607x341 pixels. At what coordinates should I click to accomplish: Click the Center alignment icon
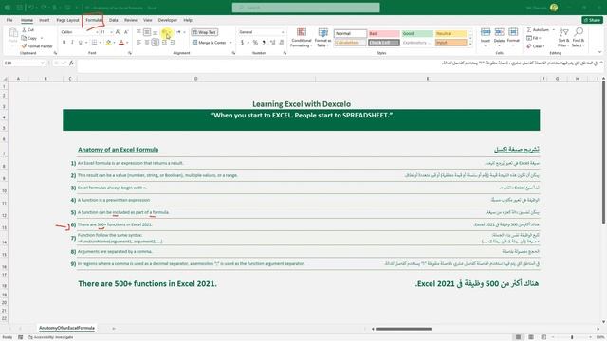click(147, 42)
